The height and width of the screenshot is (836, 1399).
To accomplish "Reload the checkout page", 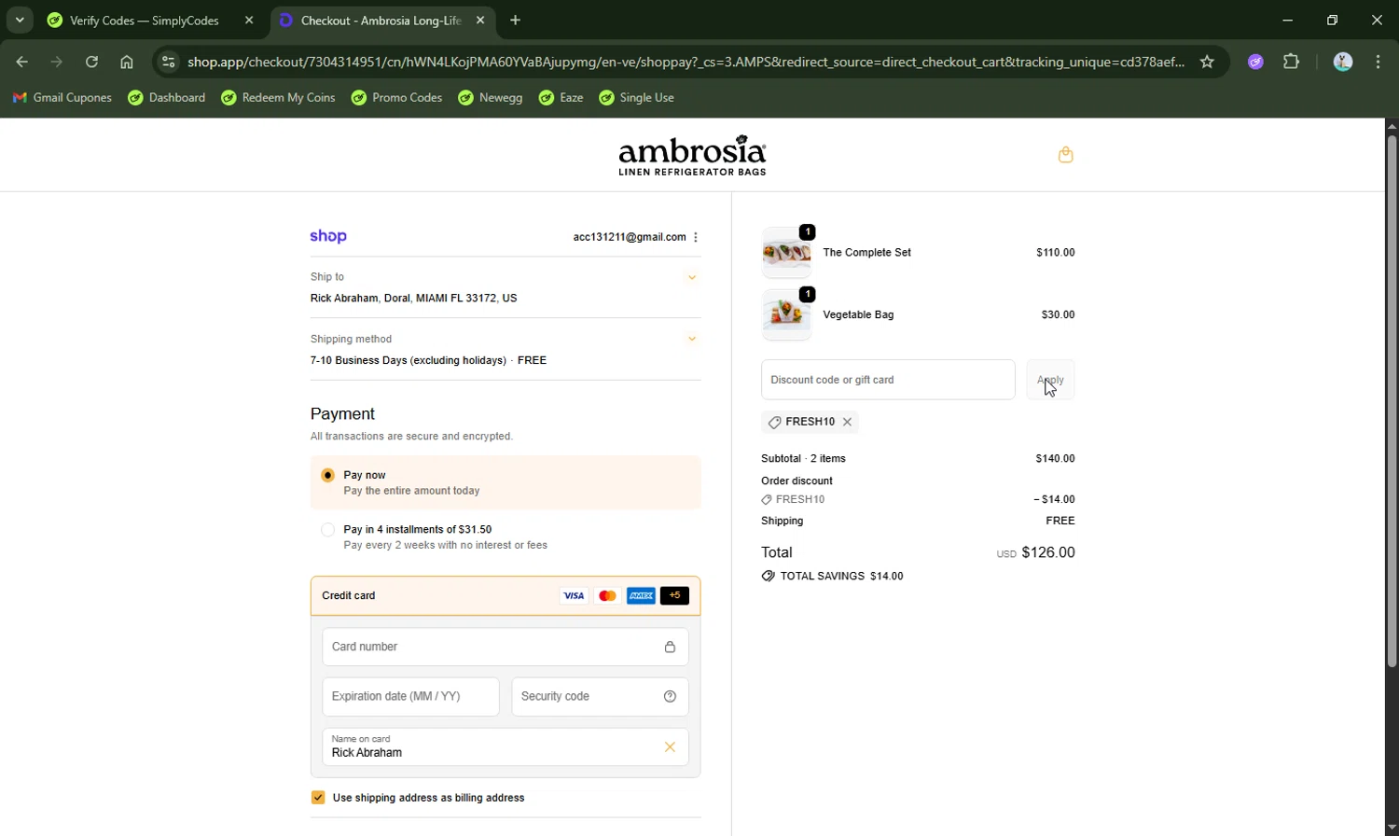I will (91, 62).
